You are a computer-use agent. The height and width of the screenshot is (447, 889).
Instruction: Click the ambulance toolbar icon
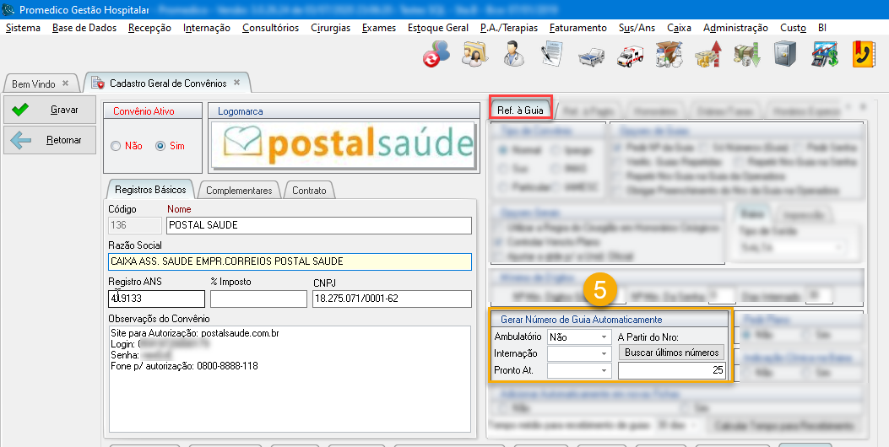tap(630, 55)
